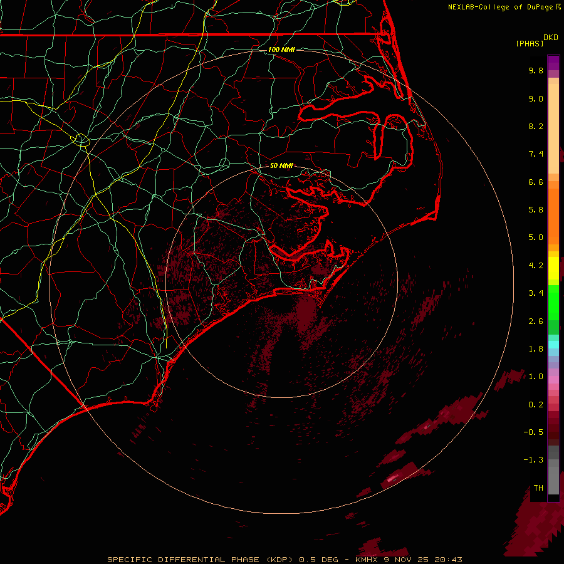Click the purple top of the color scale
This screenshot has width=564, height=564.
[553, 63]
